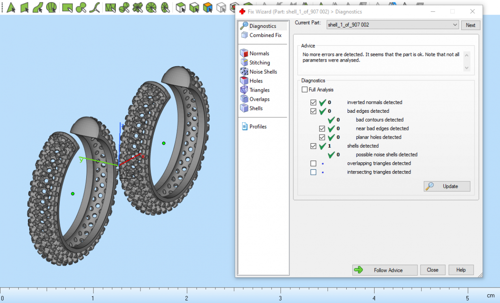
Task: Click the Follow Advice button
Action: (385, 270)
